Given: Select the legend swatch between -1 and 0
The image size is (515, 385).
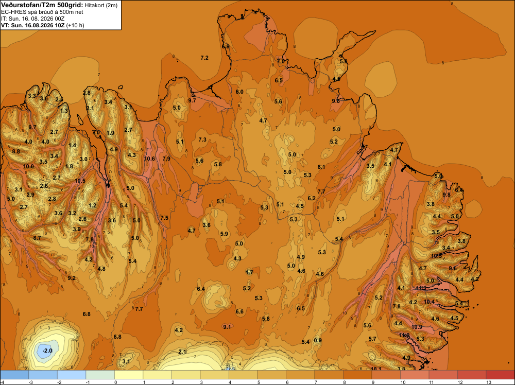Looking at the screenshot, I should click(x=100, y=375).
